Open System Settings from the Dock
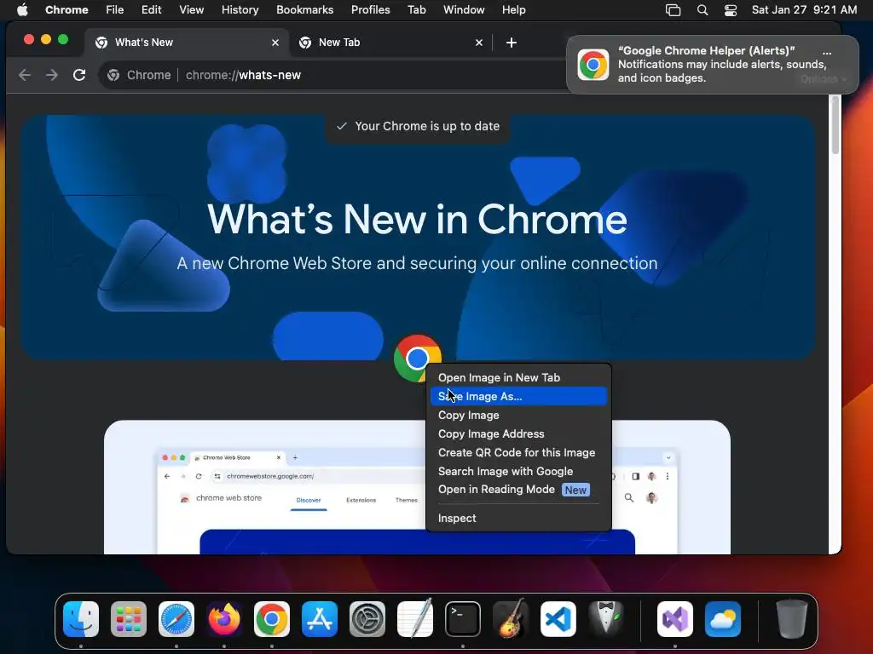 coord(367,619)
